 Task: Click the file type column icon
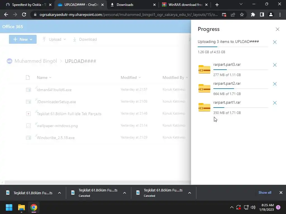(28, 77)
